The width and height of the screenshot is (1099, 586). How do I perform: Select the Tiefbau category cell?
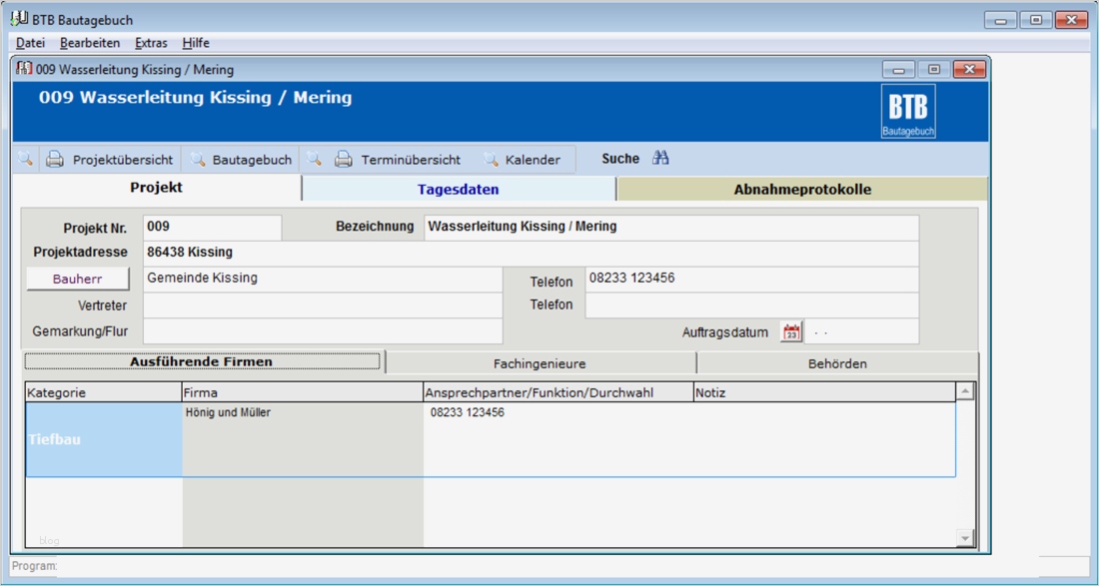click(x=104, y=439)
